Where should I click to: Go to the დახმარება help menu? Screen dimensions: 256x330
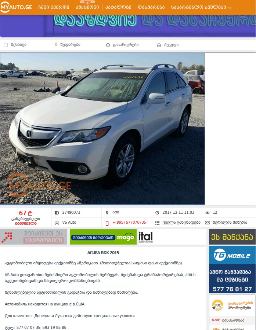point(151,7)
